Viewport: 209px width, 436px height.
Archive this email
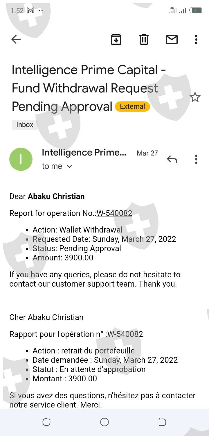point(116,39)
